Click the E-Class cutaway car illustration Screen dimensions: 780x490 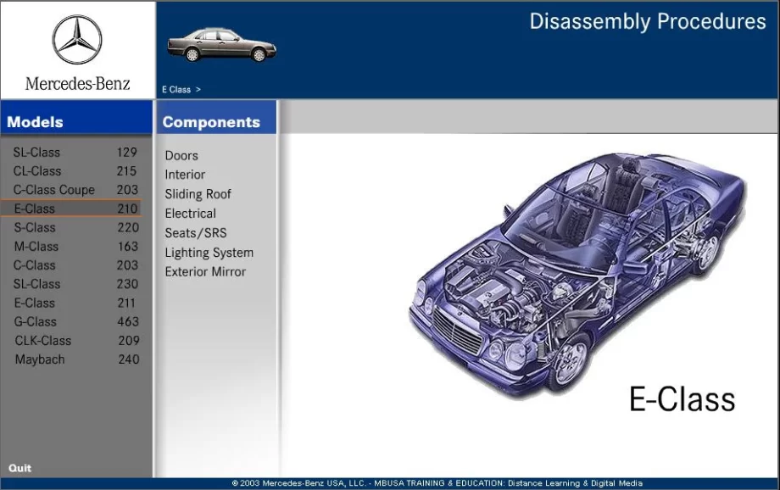577,275
